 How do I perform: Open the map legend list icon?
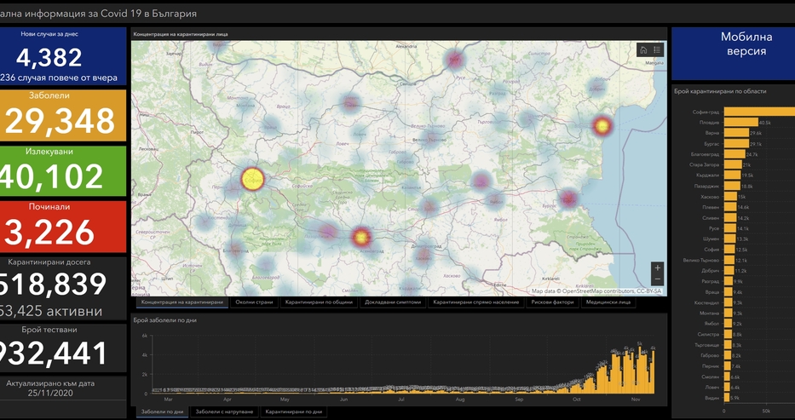657,49
